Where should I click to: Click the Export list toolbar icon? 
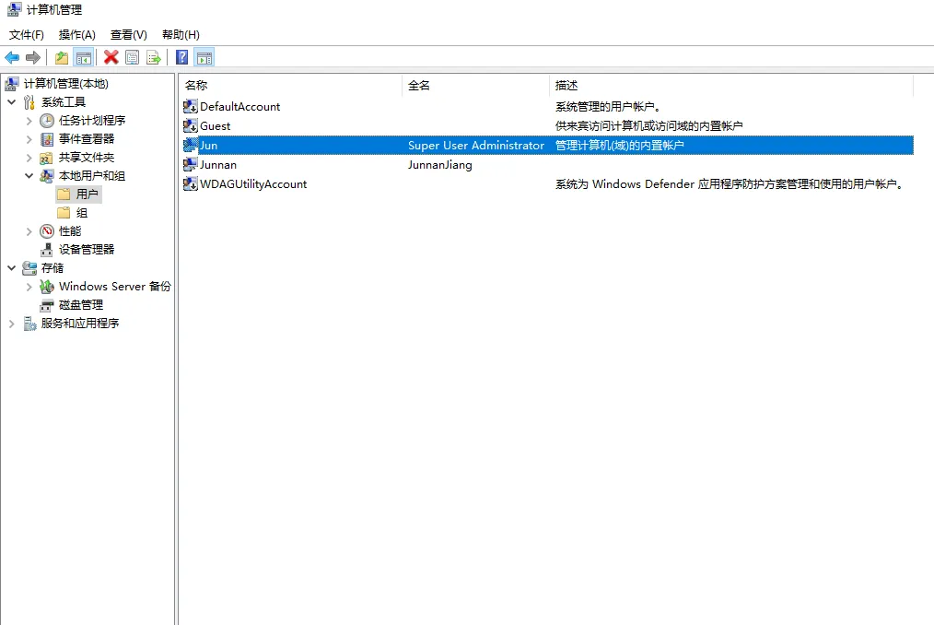[x=154, y=58]
